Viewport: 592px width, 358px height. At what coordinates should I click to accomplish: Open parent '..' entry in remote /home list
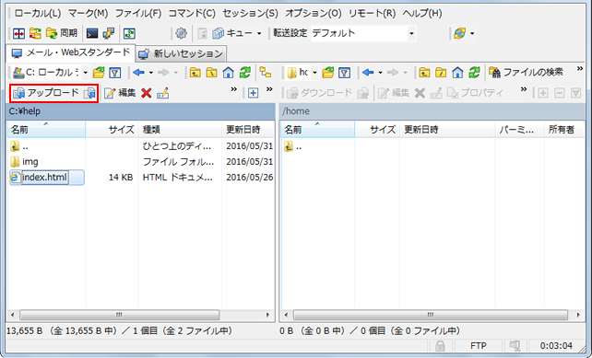click(x=293, y=146)
